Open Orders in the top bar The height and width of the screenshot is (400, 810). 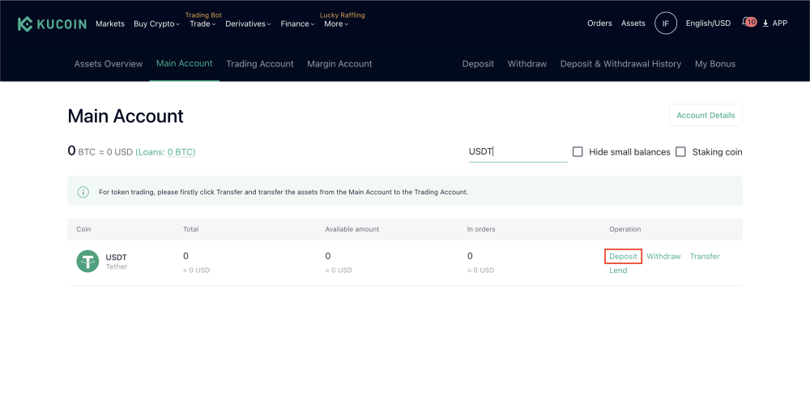(x=599, y=23)
